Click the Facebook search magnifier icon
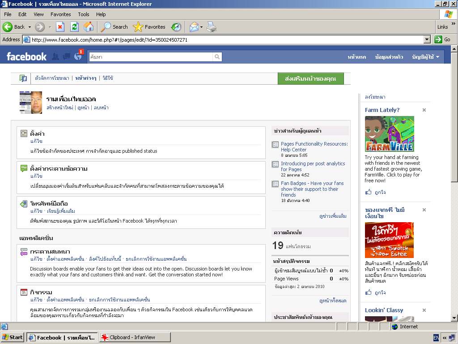The width and height of the screenshot is (458, 344). 217,57
